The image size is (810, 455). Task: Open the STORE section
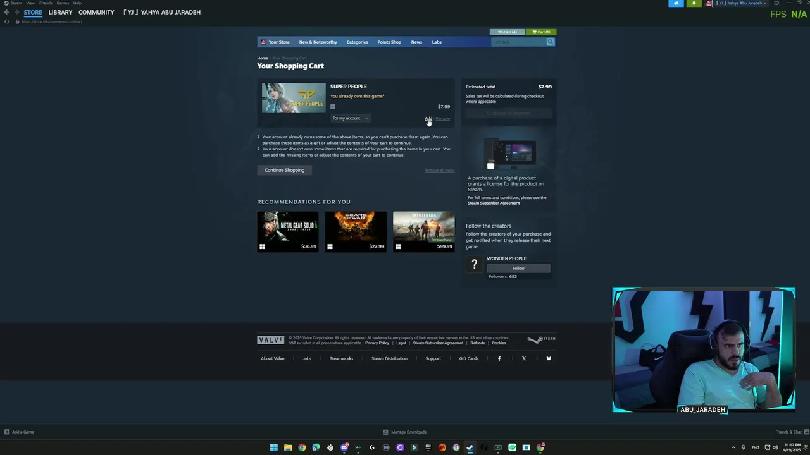33,12
